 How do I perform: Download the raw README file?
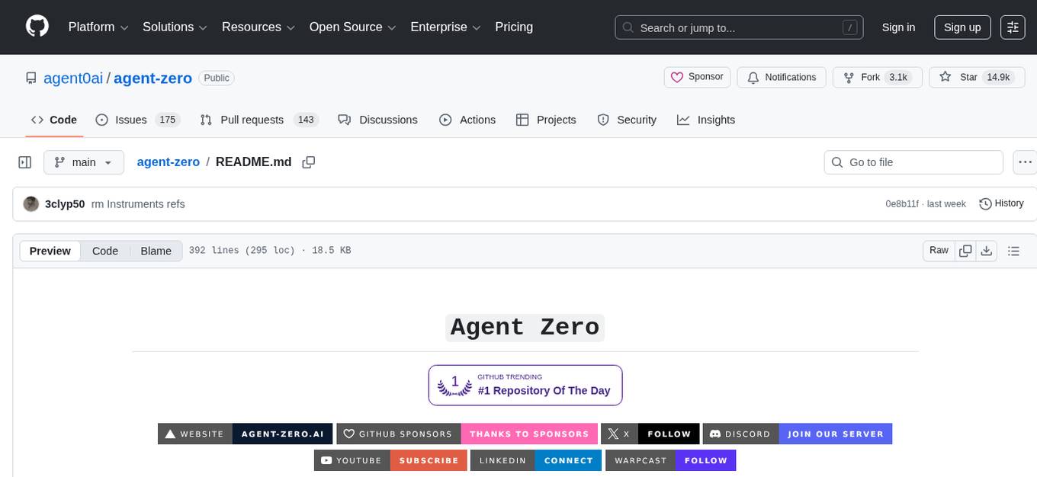tap(987, 250)
